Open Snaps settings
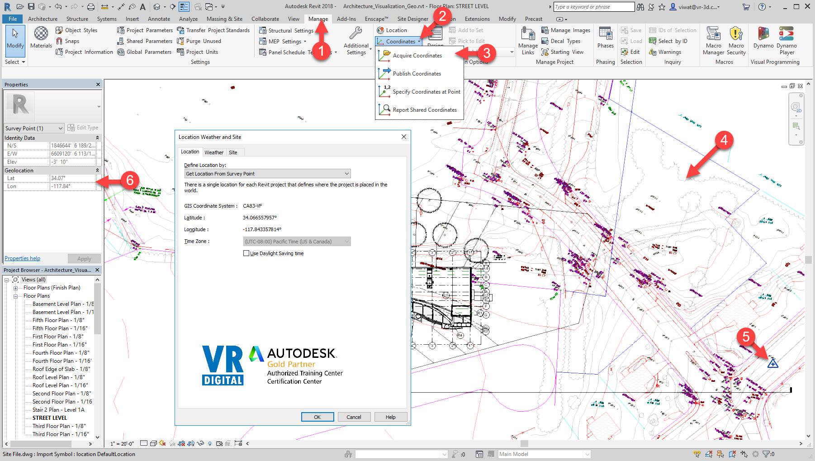The image size is (815, 461). (67, 41)
